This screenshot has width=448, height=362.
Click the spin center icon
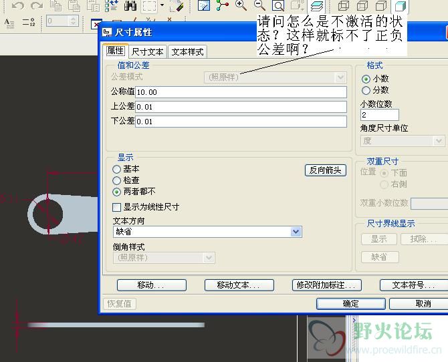[x=222, y=5]
